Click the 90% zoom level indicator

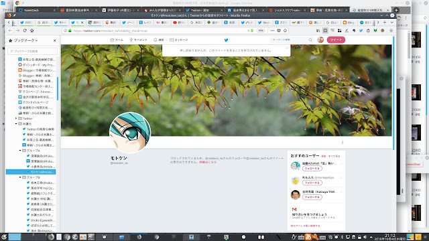pyautogui.click(x=261, y=31)
